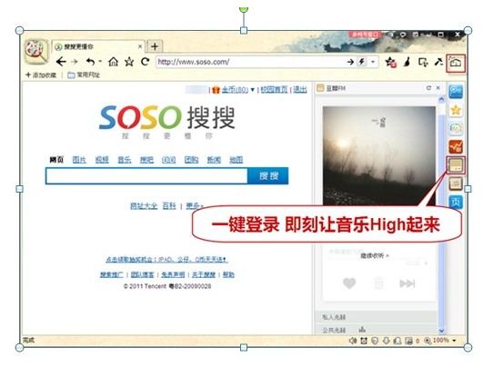Like the current song with heart icon
The image size is (493, 367).
coord(349,283)
